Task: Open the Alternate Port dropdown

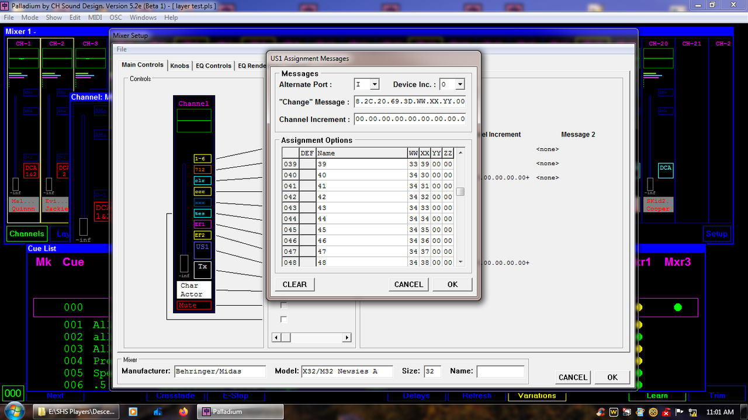Action: (375, 85)
